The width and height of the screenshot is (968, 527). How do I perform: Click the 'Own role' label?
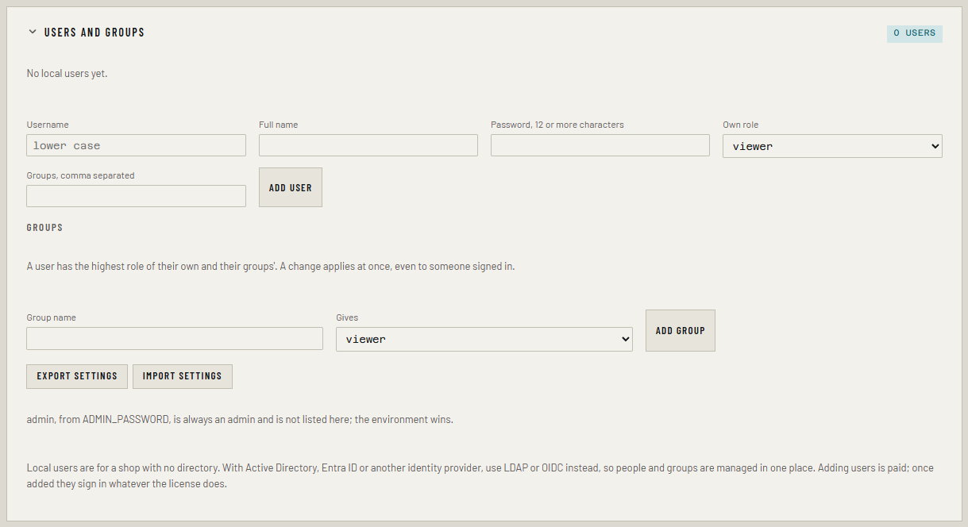coord(741,125)
